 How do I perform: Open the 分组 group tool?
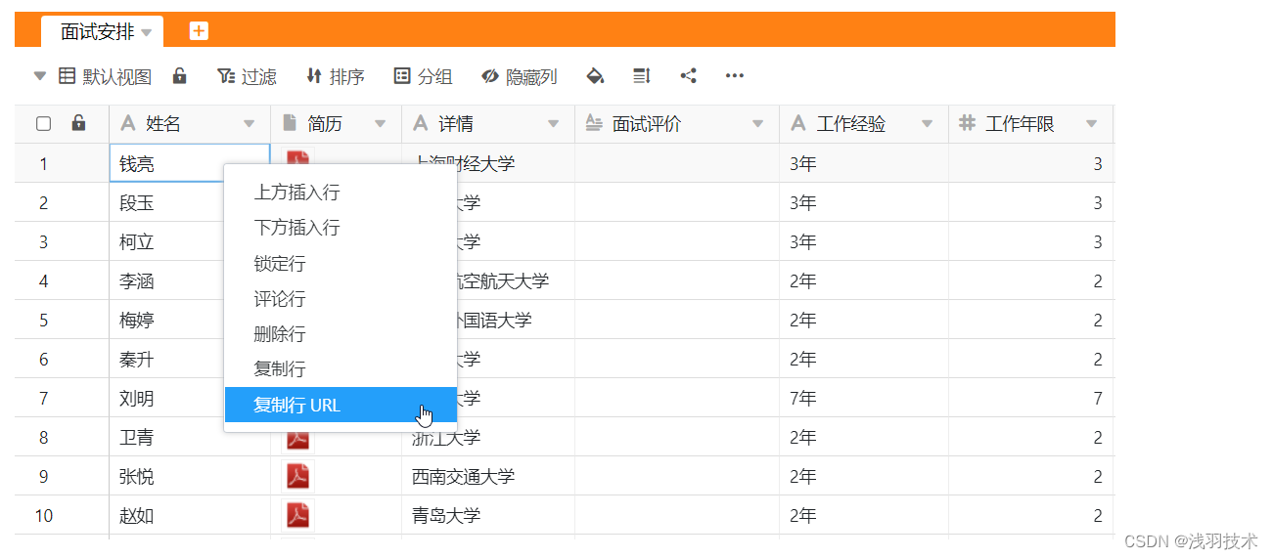tap(423, 76)
